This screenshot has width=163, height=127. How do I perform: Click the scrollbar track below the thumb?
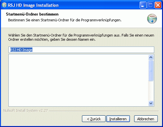[x=151, y=91]
